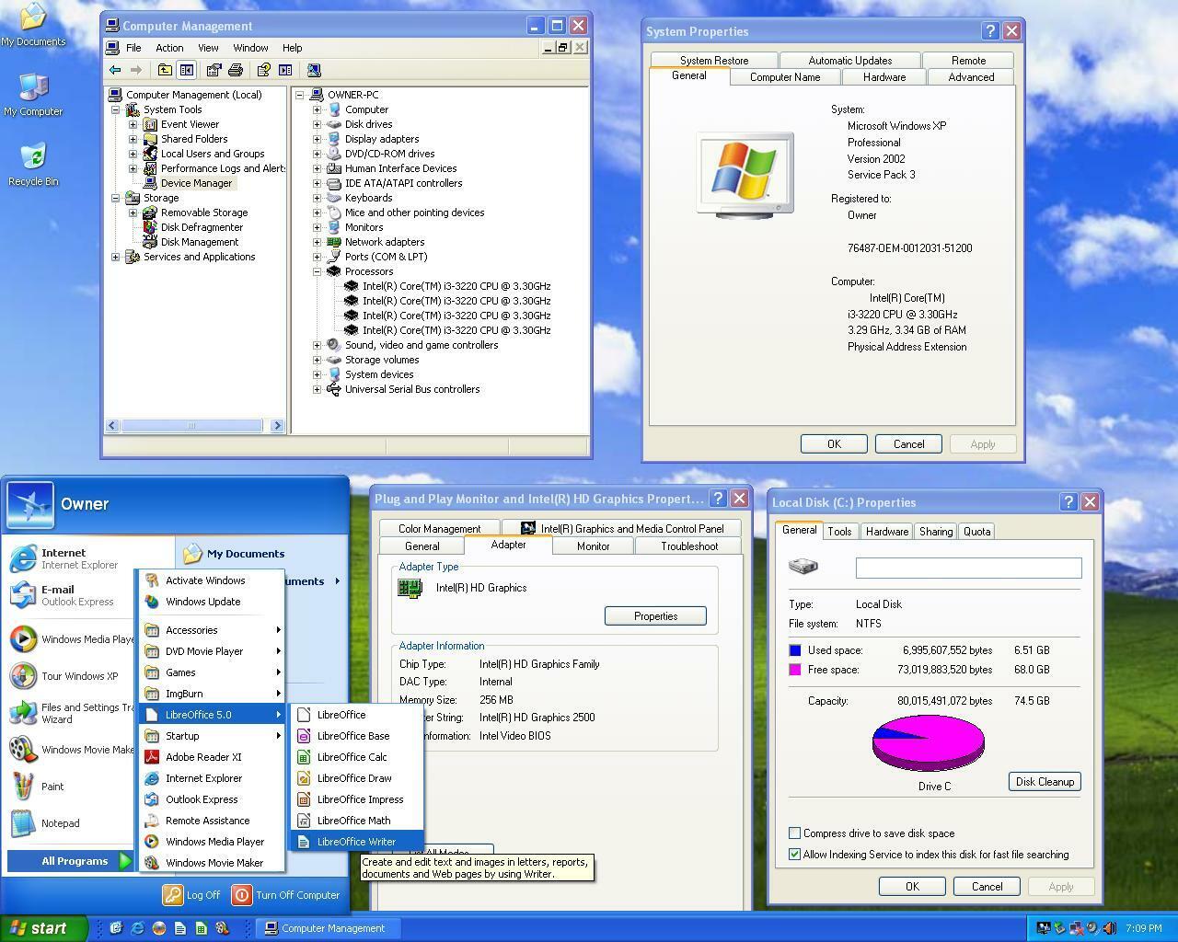This screenshot has height=942, width=1178.
Task: Click the Safely Remove Hardware tray icon
Action: 1060,928
